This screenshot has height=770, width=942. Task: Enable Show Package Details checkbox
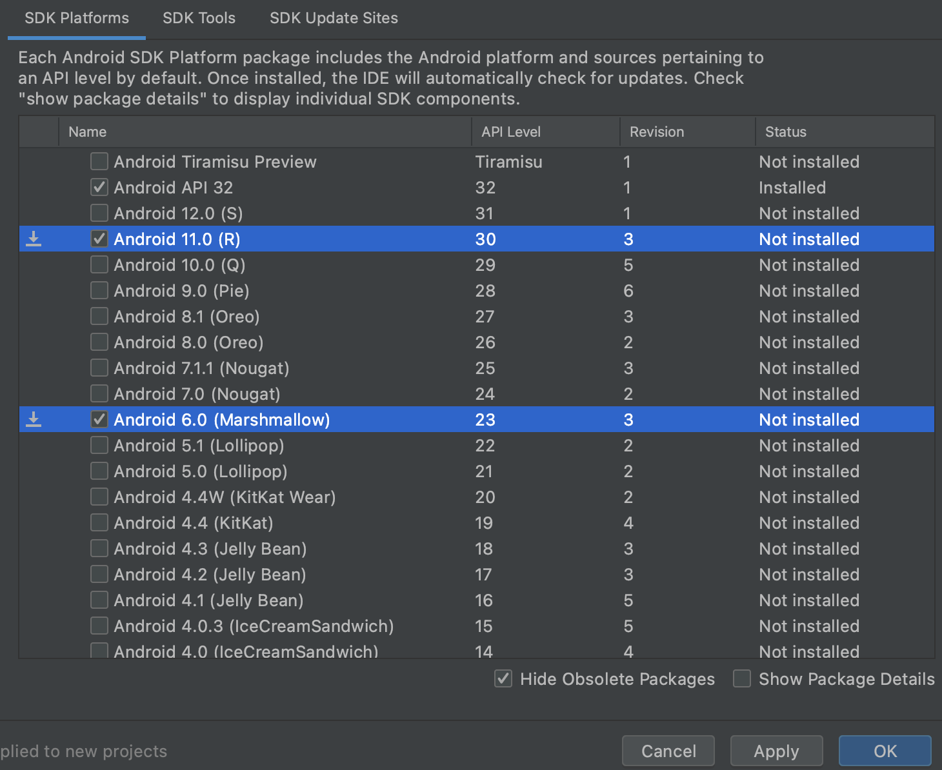(x=742, y=678)
